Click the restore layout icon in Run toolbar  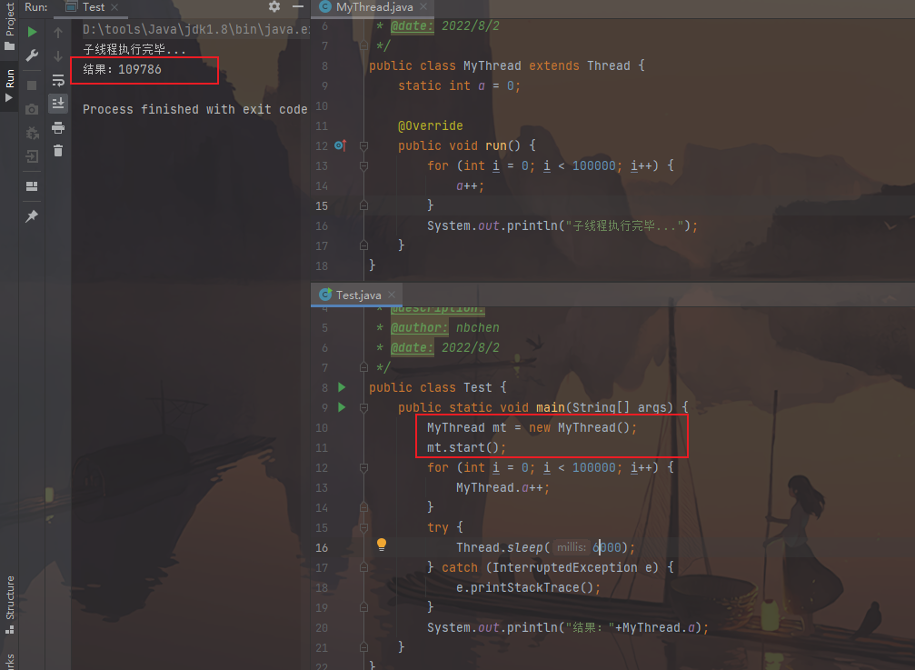32,186
